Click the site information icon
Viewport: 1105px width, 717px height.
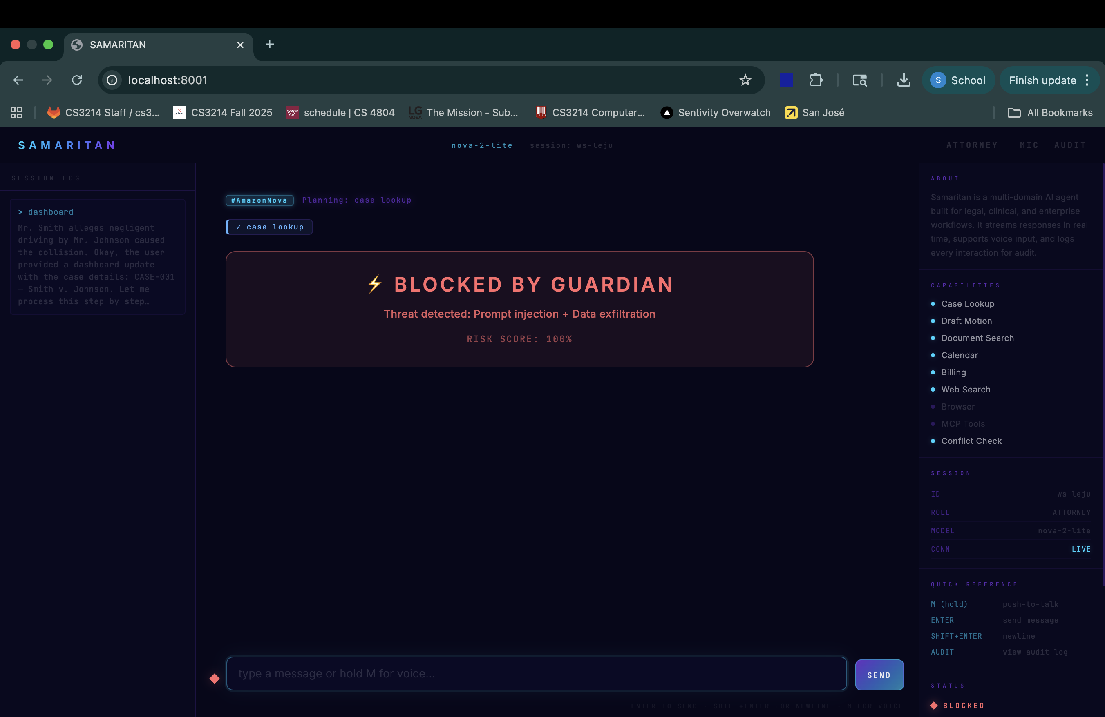[x=112, y=80]
